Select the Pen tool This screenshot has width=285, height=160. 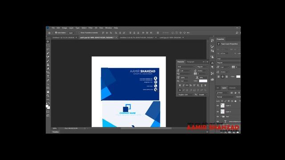coord(48,80)
